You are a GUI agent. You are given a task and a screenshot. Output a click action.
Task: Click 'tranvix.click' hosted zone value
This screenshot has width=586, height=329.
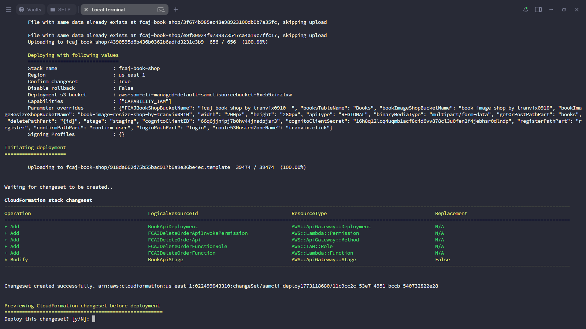308,127
